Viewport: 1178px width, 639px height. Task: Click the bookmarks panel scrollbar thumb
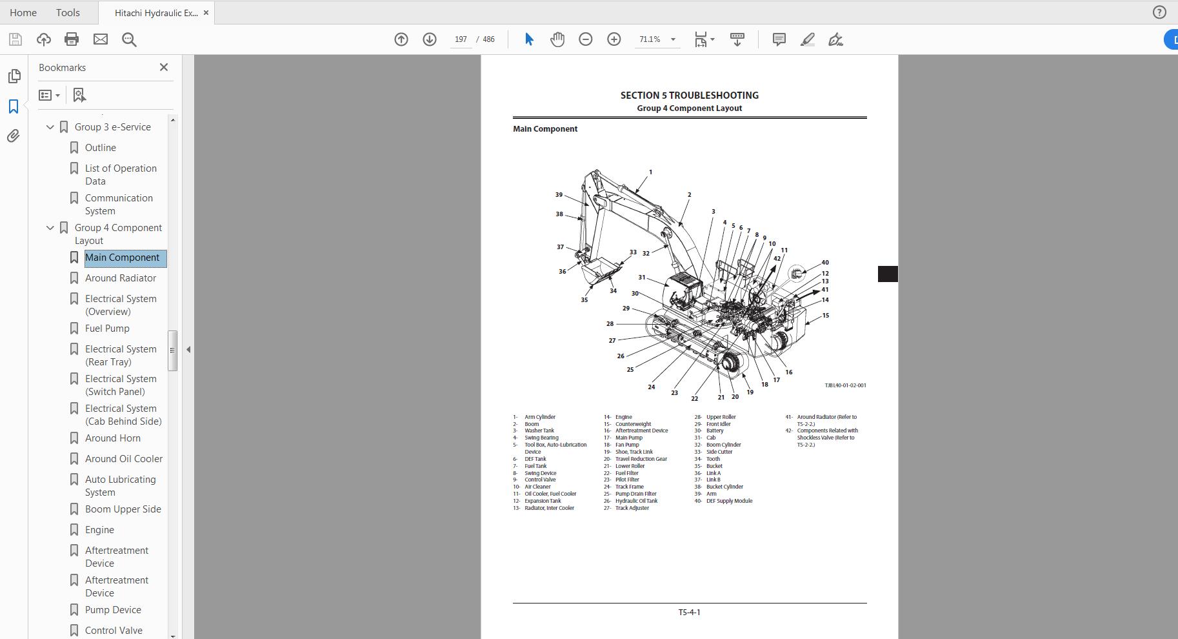point(172,350)
